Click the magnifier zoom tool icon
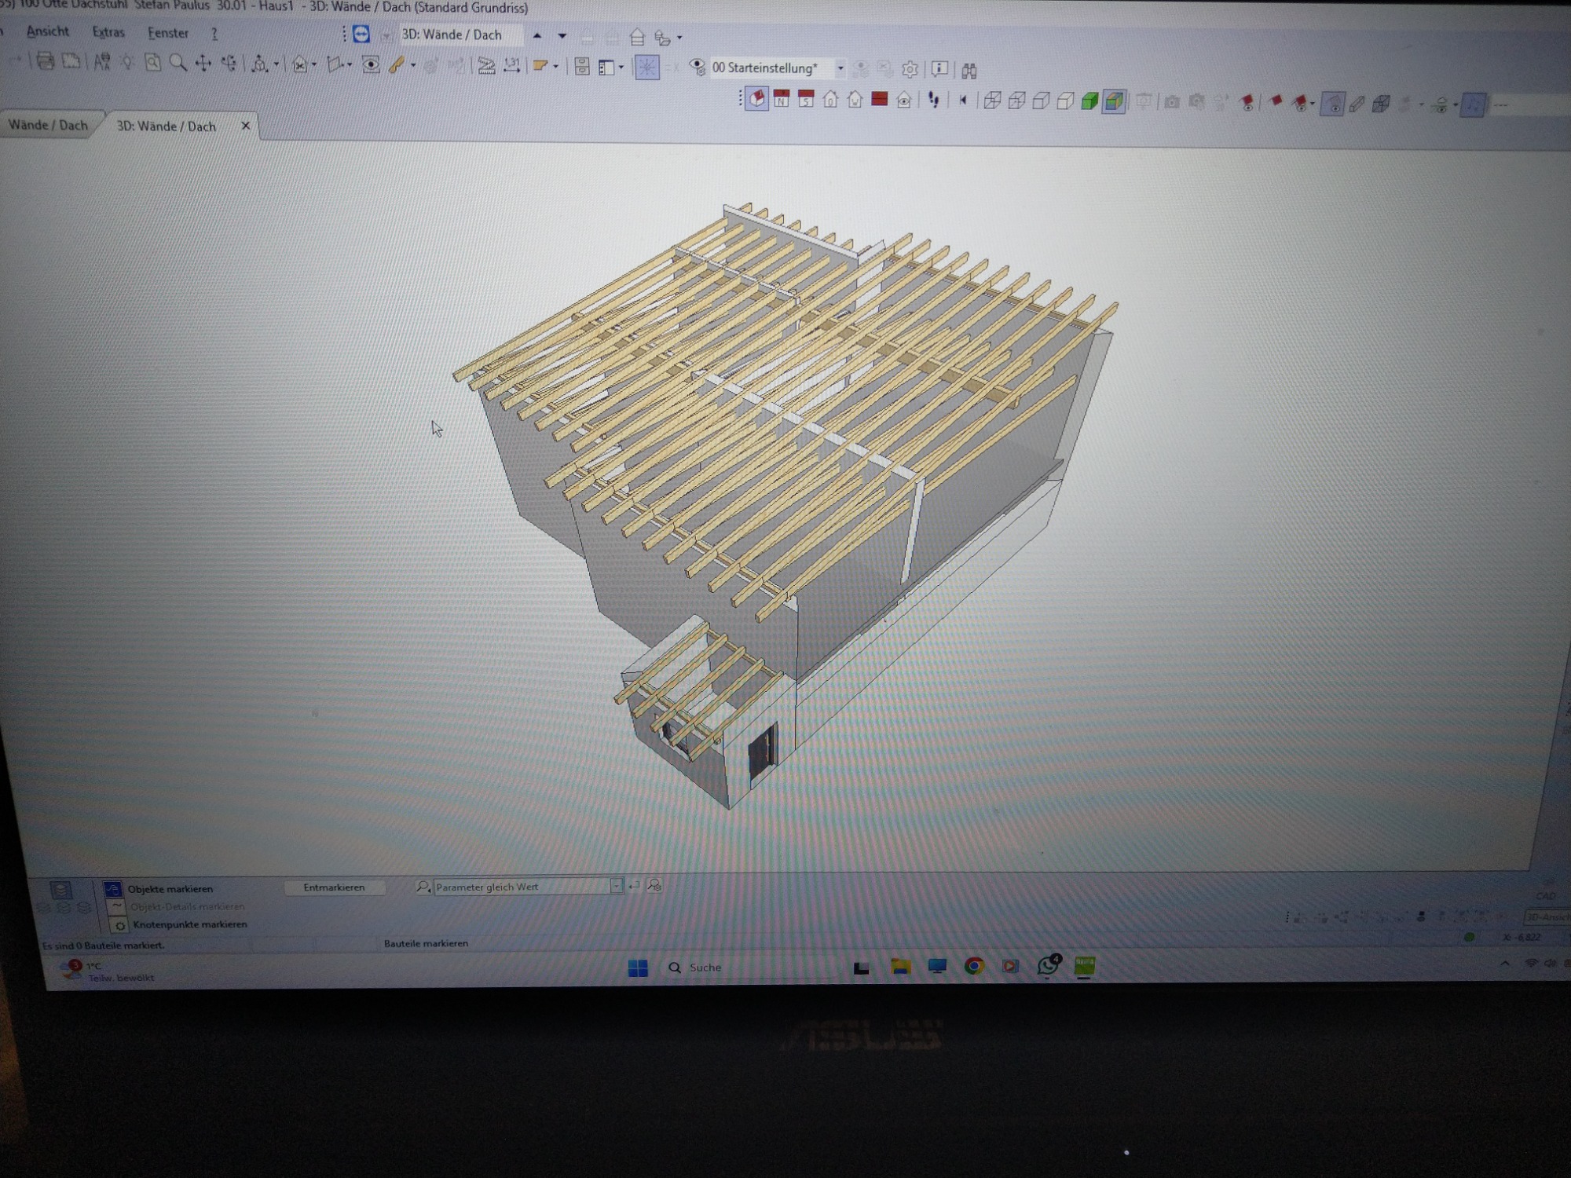Viewport: 1571px width, 1178px height. click(178, 63)
